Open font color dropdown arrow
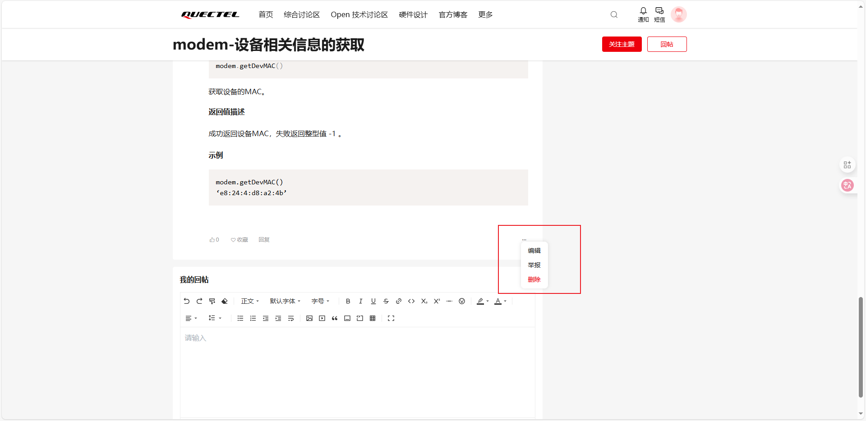The image size is (866, 421). coord(505,301)
